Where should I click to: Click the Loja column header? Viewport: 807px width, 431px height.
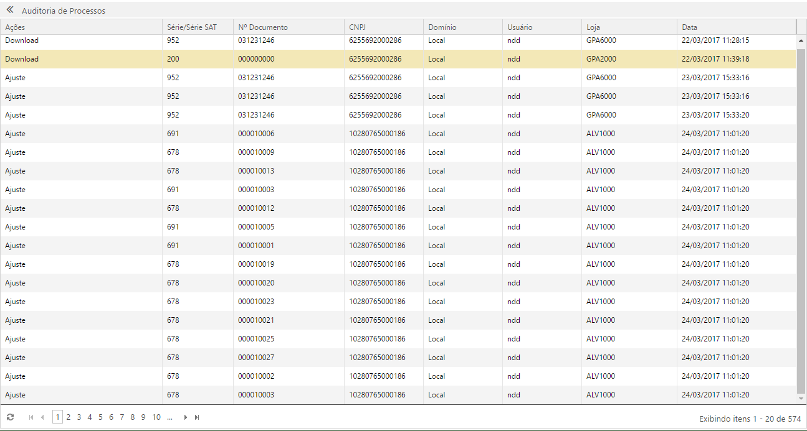[593, 27]
